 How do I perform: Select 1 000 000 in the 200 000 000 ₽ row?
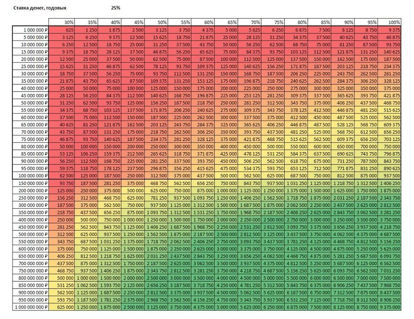(226, 191)
